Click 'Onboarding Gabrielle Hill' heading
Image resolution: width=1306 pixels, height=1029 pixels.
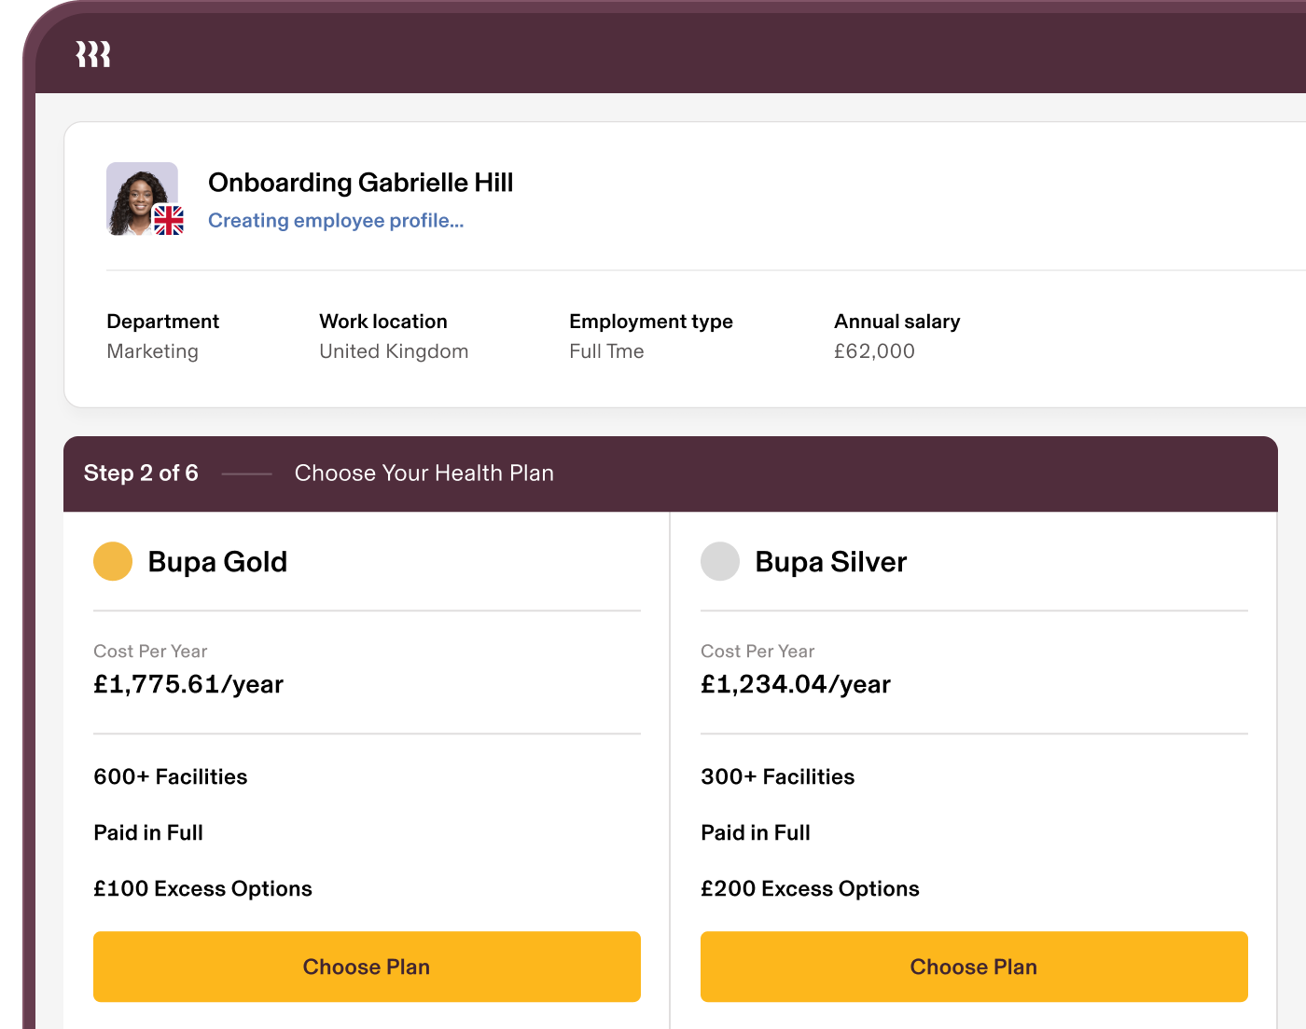361,183
